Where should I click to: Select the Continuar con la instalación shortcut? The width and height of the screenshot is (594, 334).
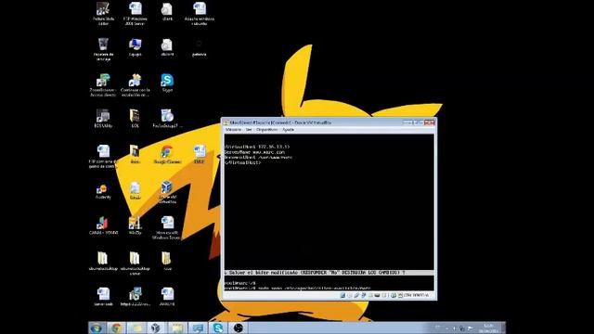(x=135, y=85)
